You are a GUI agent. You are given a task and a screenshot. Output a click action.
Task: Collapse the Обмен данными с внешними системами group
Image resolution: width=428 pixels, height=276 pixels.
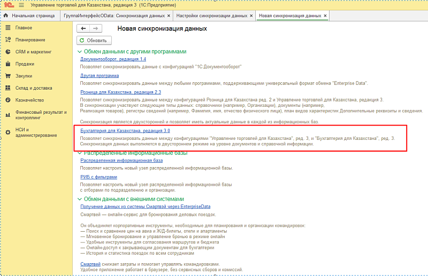(x=80, y=199)
